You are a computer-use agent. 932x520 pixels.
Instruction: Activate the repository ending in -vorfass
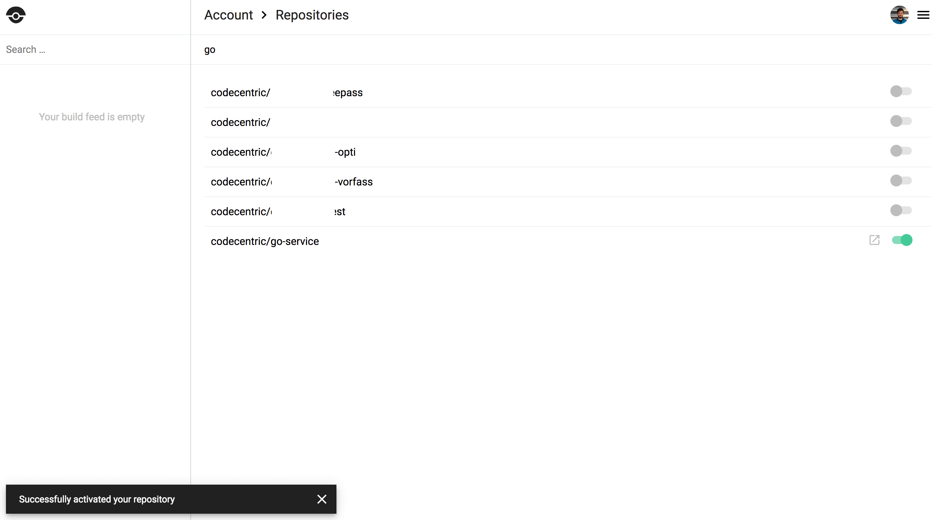pos(901,180)
